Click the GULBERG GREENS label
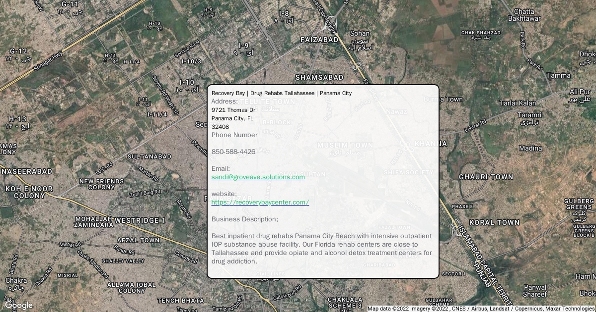 (x=579, y=204)
